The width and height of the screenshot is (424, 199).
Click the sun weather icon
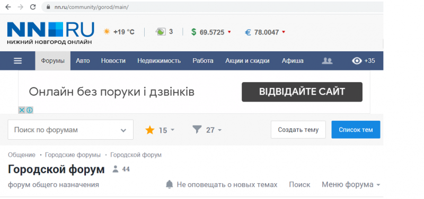point(107,32)
